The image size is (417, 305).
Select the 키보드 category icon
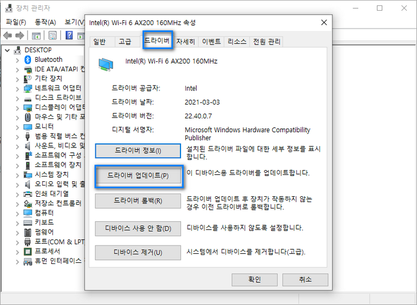[x=27, y=222]
